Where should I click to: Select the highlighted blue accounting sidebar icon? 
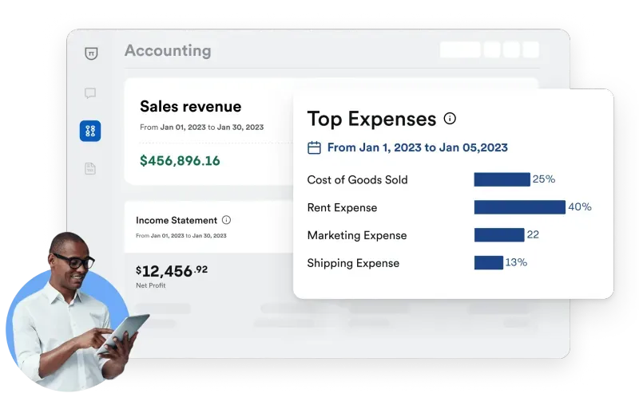(x=90, y=132)
